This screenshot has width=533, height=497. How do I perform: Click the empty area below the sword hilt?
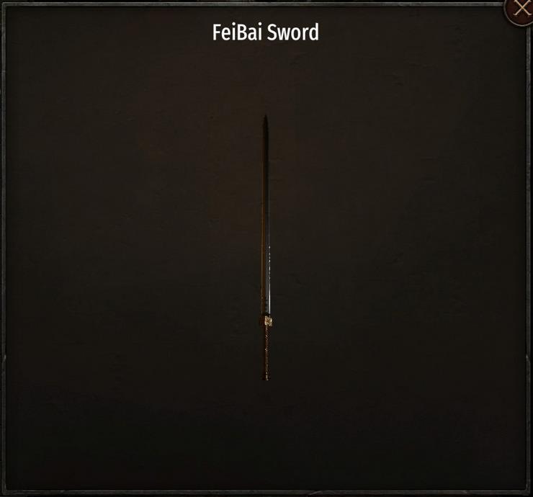pyautogui.click(x=266, y=435)
